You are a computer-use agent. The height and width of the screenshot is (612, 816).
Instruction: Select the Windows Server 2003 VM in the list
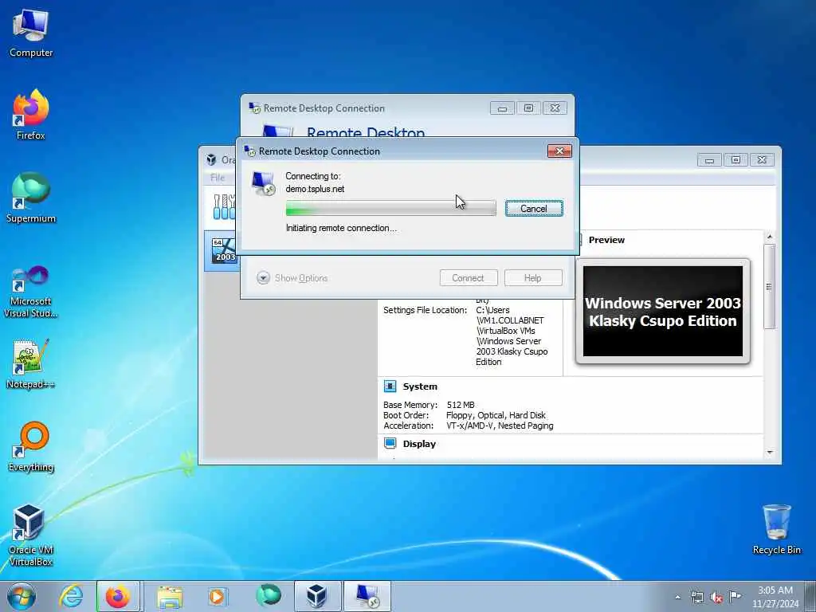pos(221,250)
